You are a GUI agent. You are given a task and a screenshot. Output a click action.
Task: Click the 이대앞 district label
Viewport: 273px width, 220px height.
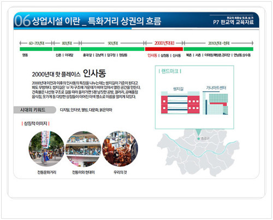pos(69,55)
